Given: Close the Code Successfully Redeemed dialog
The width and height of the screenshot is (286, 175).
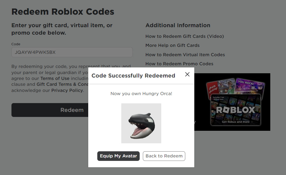Looking at the screenshot, I should coord(187,75).
